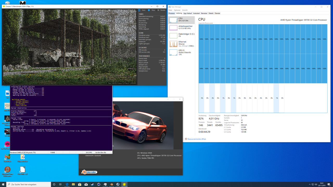The image size is (333, 187).
Task: Open Cortana from the taskbar
Action: pyautogui.click(x=54, y=184)
